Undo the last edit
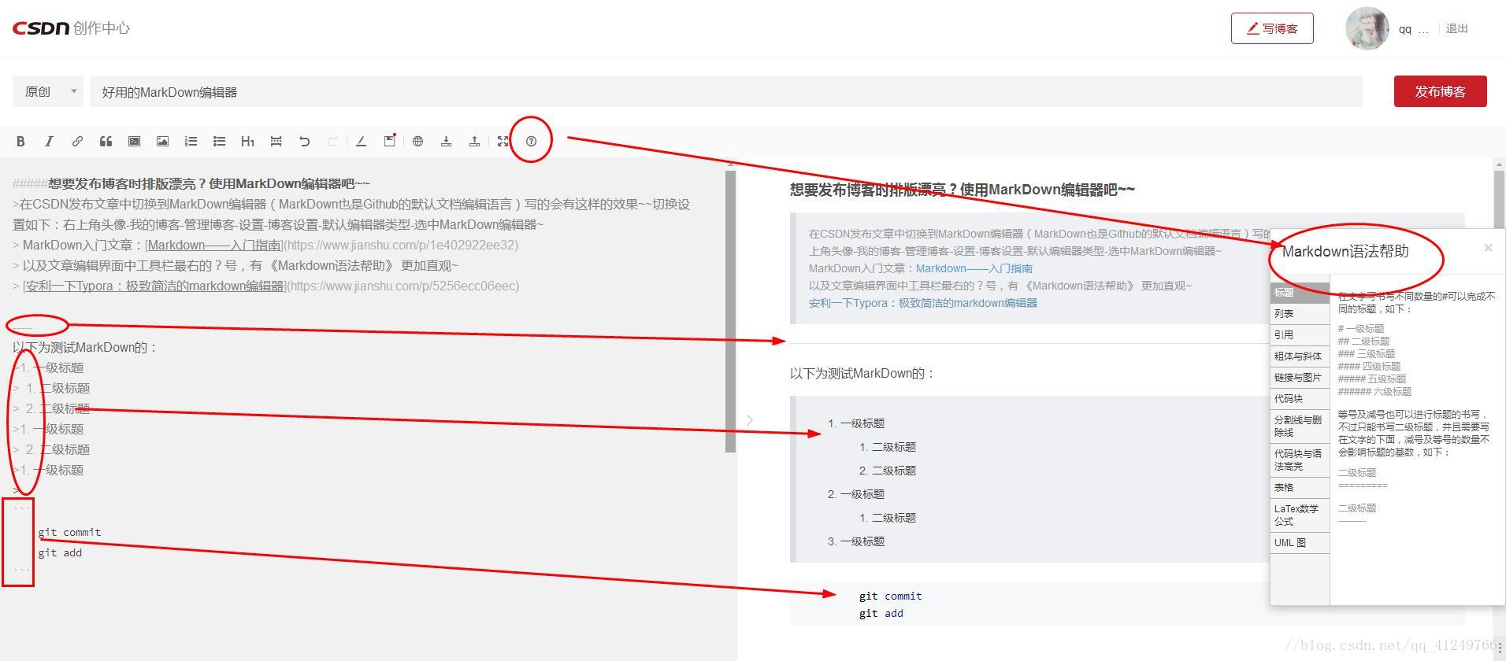1506x661 pixels. [304, 142]
